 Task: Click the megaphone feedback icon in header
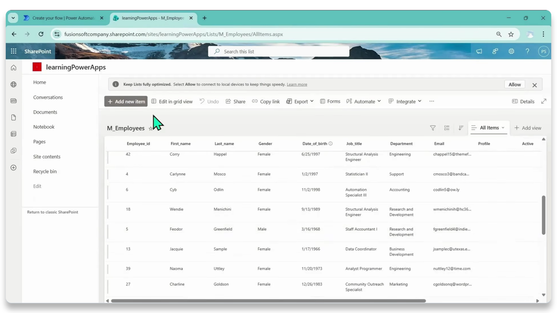479,51
